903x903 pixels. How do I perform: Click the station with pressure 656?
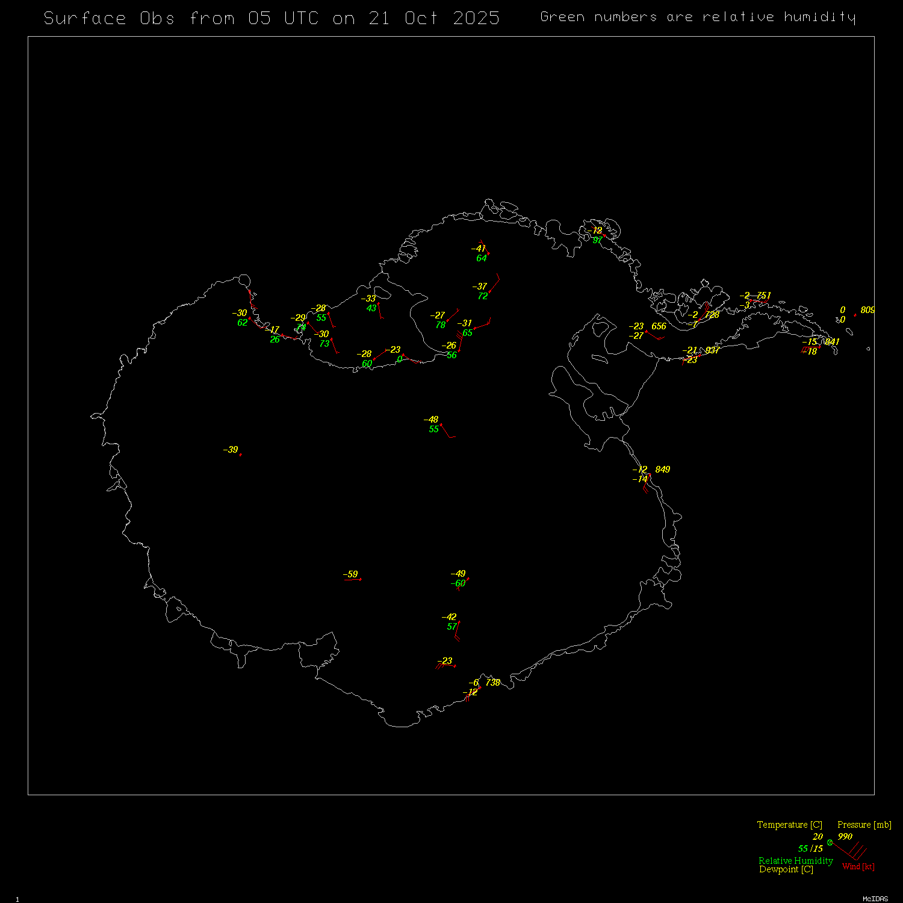click(x=647, y=331)
